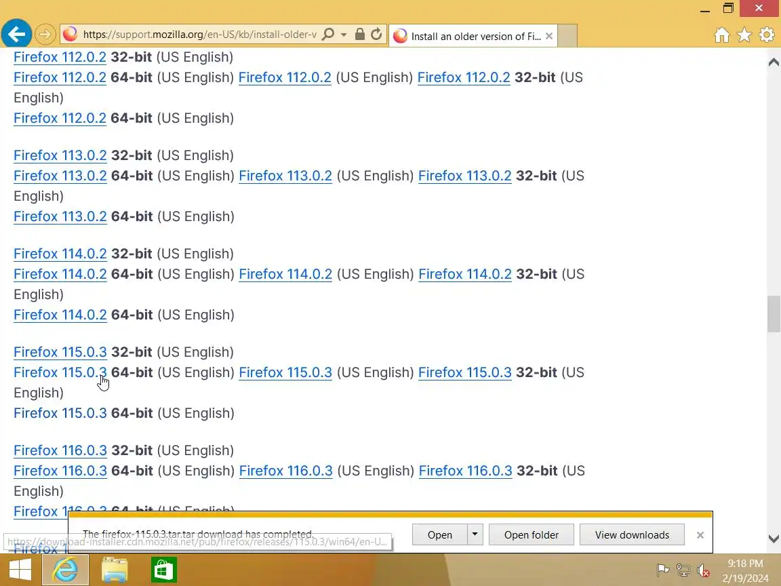Open Firefox 115.0.3 32-bit link heading the 115 group

click(x=60, y=352)
